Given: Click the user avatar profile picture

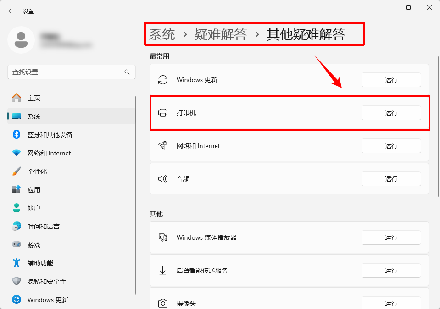Looking at the screenshot, I should [21, 40].
